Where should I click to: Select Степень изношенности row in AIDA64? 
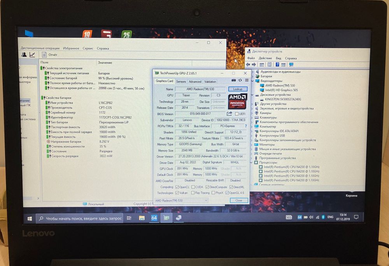coord(67,146)
